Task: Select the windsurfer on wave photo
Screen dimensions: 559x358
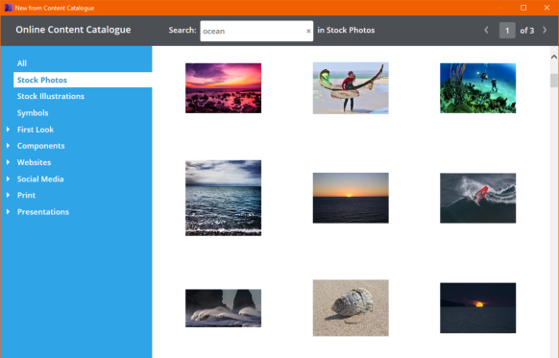Action: 477,198
